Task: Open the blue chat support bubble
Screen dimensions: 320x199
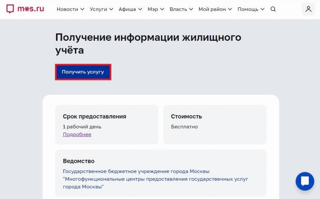Action: coord(305,181)
